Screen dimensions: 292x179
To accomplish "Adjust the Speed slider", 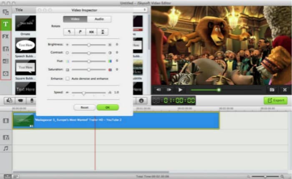I will [88, 92].
